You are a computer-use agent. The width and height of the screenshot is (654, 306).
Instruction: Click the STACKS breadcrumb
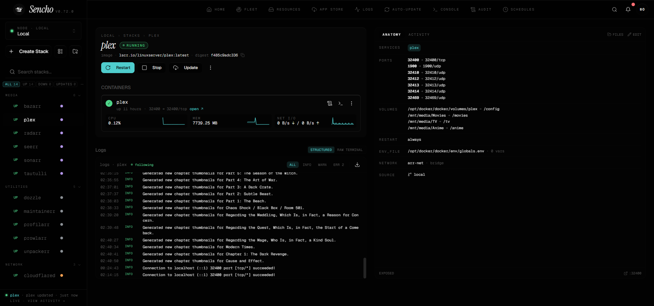coord(131,36)
